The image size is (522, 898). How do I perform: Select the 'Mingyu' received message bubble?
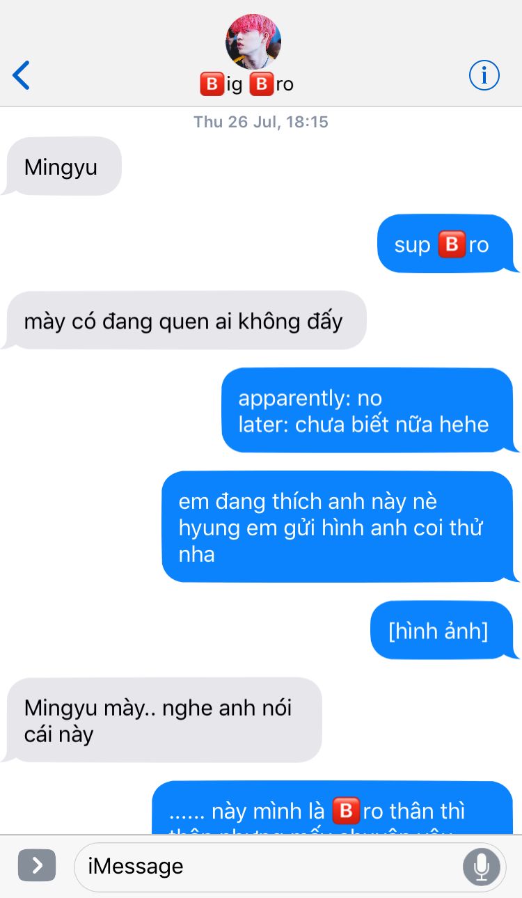(x=64, y=166)
